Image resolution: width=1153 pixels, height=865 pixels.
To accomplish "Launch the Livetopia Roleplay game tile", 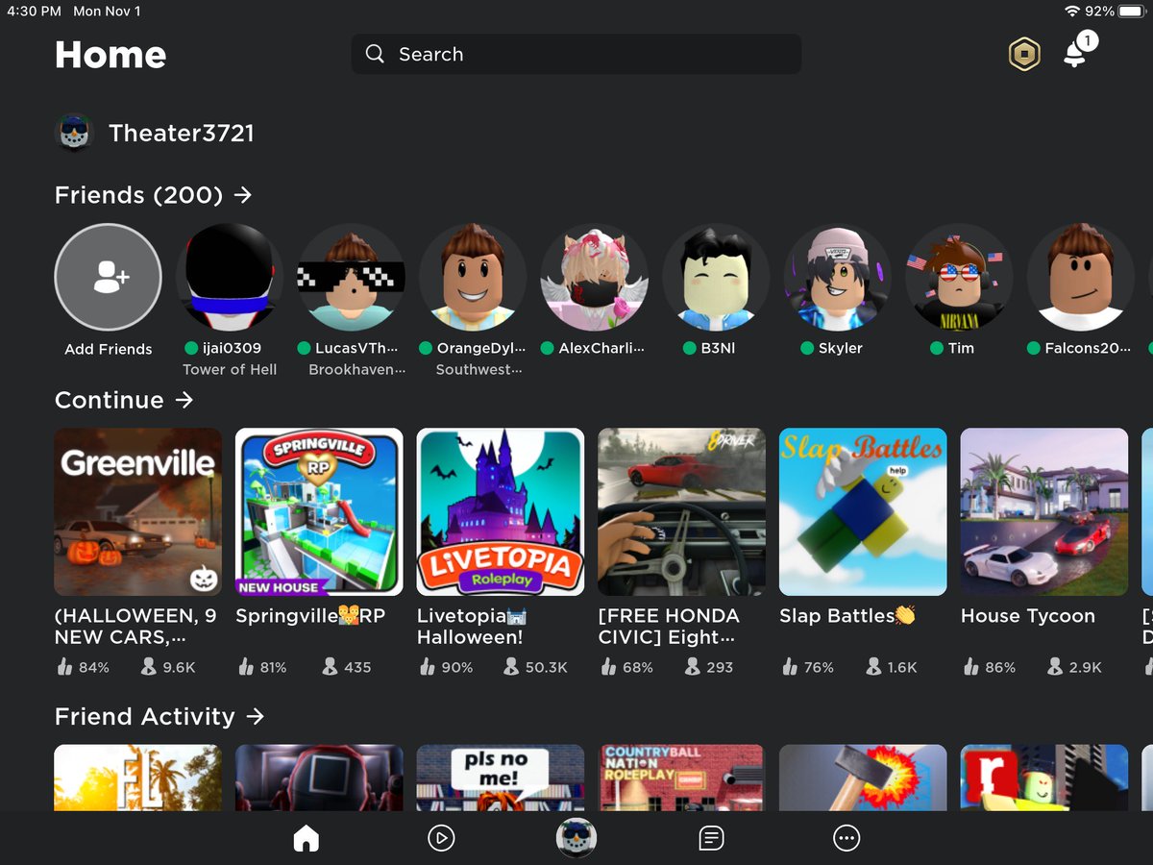I will coord(501,512).
